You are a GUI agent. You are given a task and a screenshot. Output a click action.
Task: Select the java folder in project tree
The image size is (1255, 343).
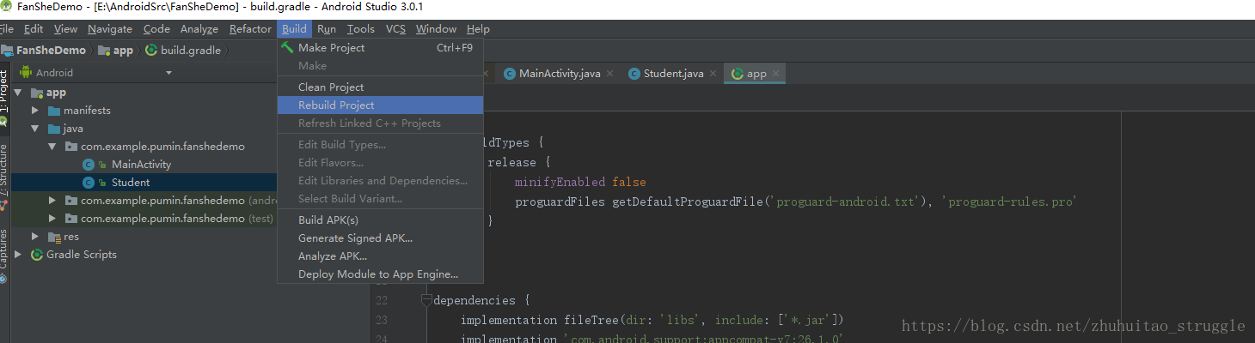click(x=73, y=129)
